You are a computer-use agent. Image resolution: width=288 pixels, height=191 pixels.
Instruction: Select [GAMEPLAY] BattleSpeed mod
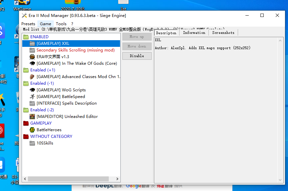pyautogui.click(x=61, y=97)
